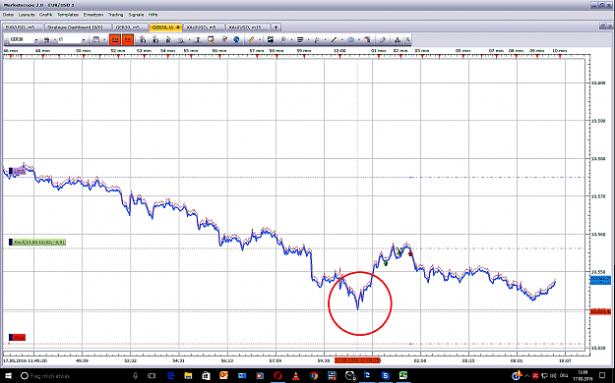Click the diamond shapes tool icon
The height and width of the screenshot is (383, 615).
[x=283, y=39]
